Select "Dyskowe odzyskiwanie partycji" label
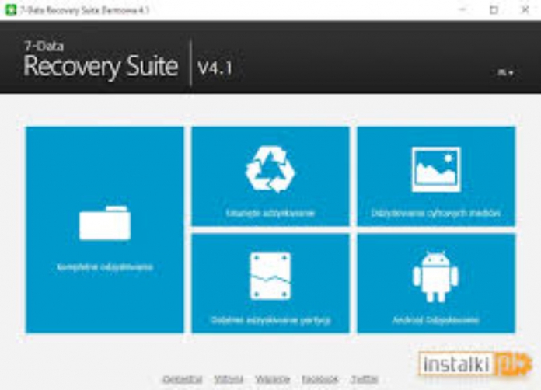 coord(270,319)
